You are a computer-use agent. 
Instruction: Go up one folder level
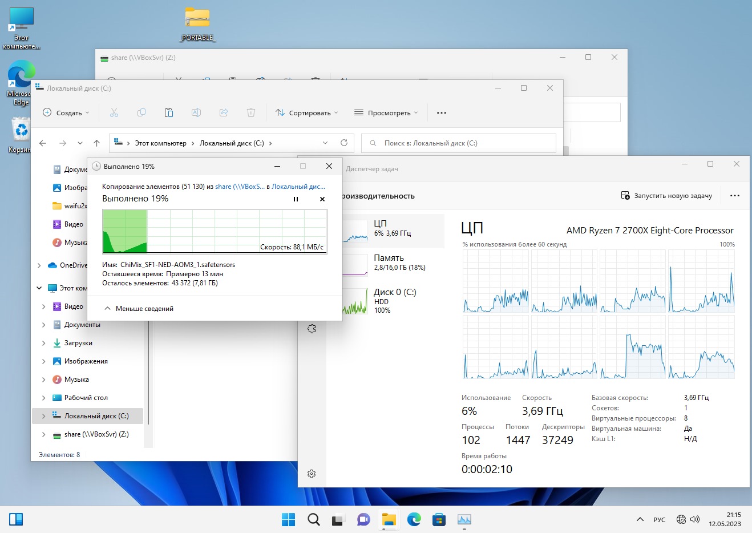pos(97,143)
